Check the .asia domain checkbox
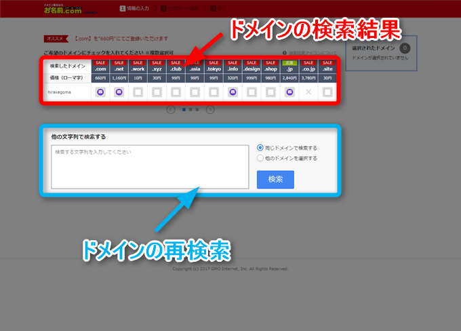The height and width of the screenshot is (331, 461). click(195, 92)
